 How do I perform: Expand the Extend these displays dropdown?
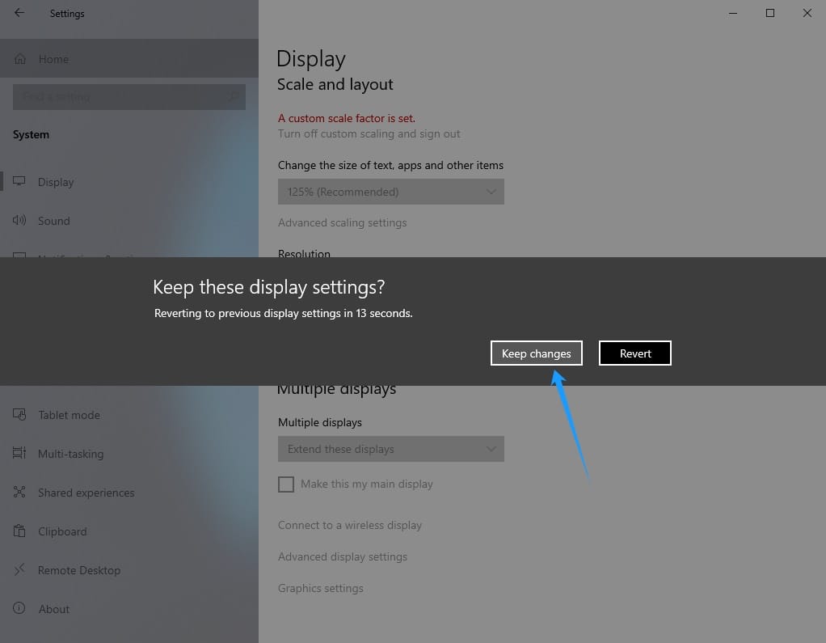pos(390,449)
